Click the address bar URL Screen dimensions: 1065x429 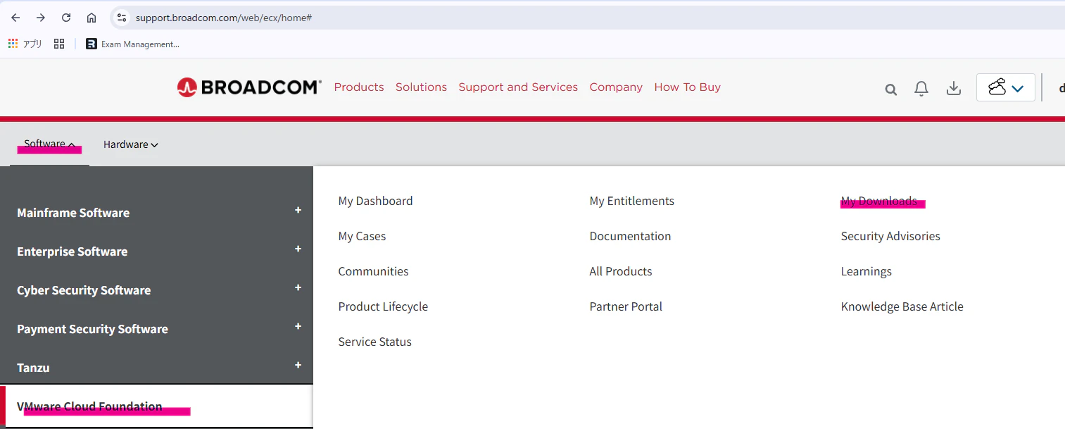pos(223,18)
